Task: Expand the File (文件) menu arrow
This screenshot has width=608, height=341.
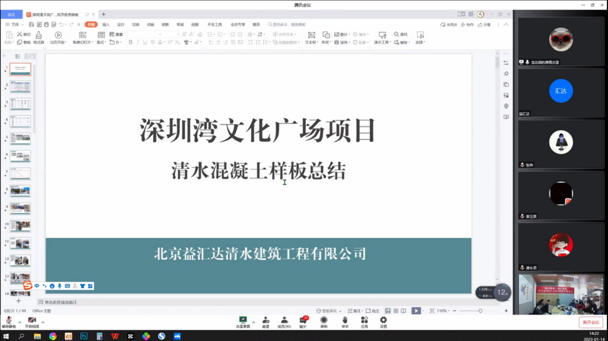Action: pos(23,24)
